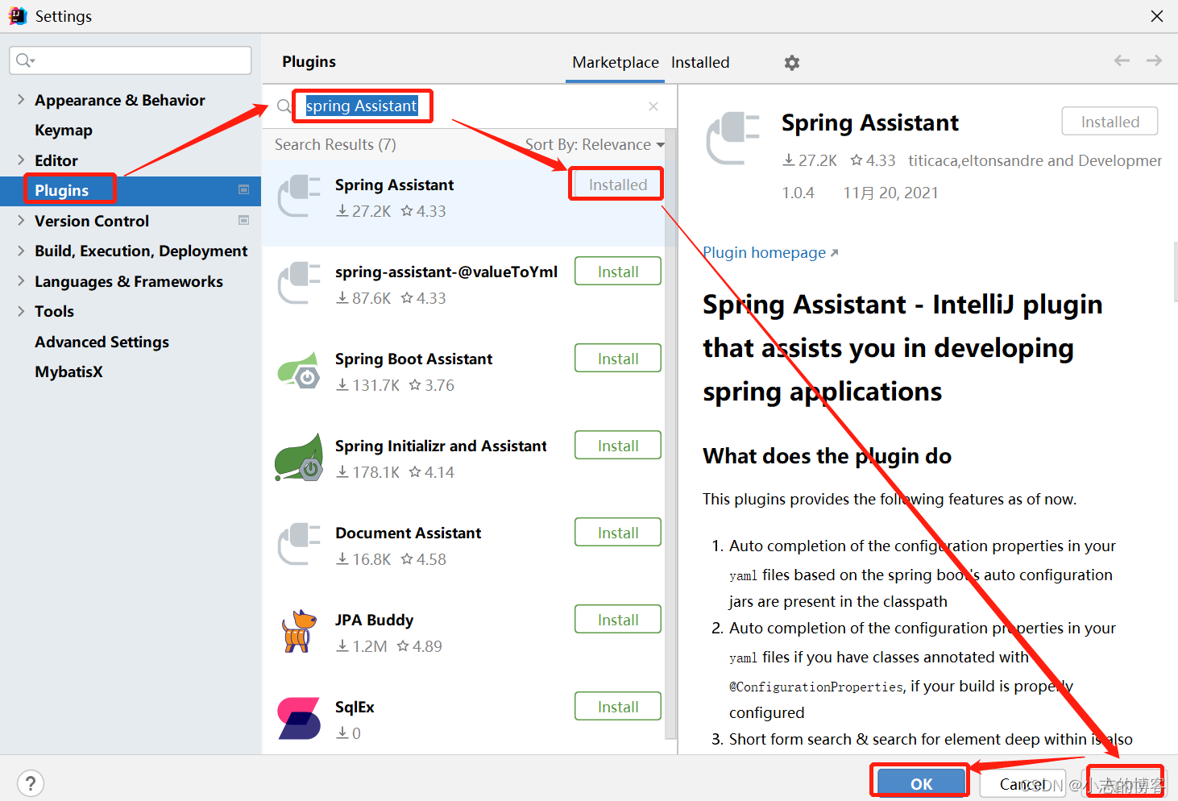The height and width of the screenshot is (801, 1178).
Task: Click Spring Assistant title in results
Action: click(394, 185)
